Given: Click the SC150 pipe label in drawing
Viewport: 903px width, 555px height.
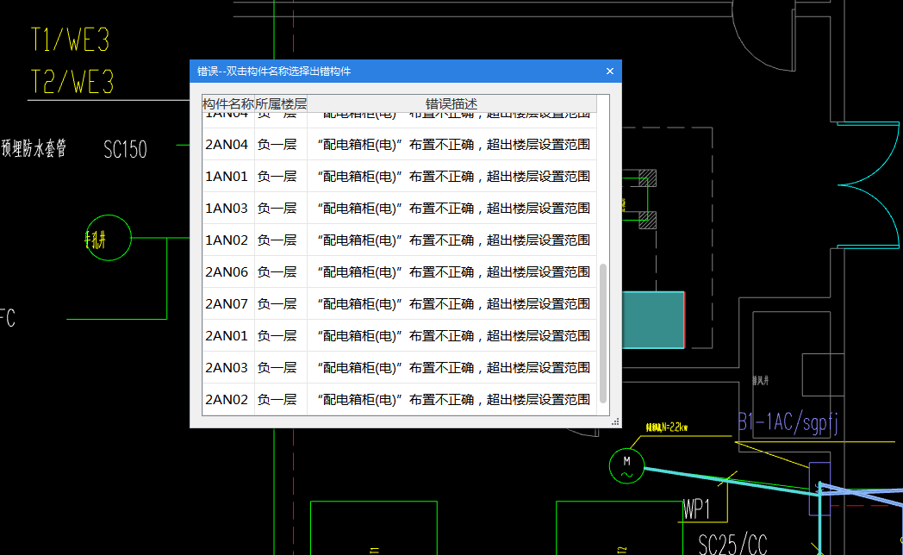Looking at the screenshot, I should click(125, 150).
